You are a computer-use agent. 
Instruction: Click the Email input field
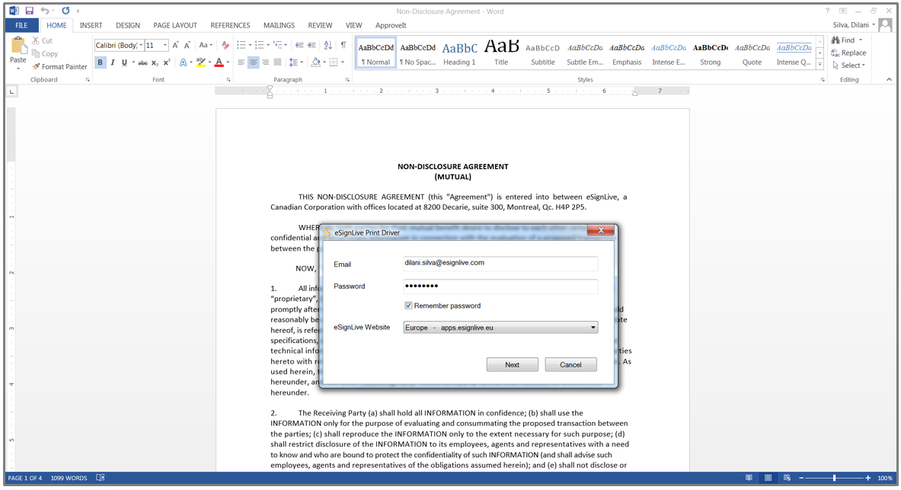coord(500,264)
